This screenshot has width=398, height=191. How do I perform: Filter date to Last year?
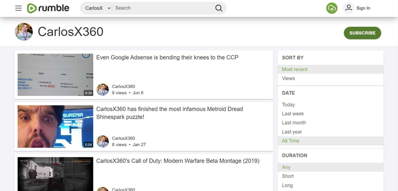tap(331, 132)
